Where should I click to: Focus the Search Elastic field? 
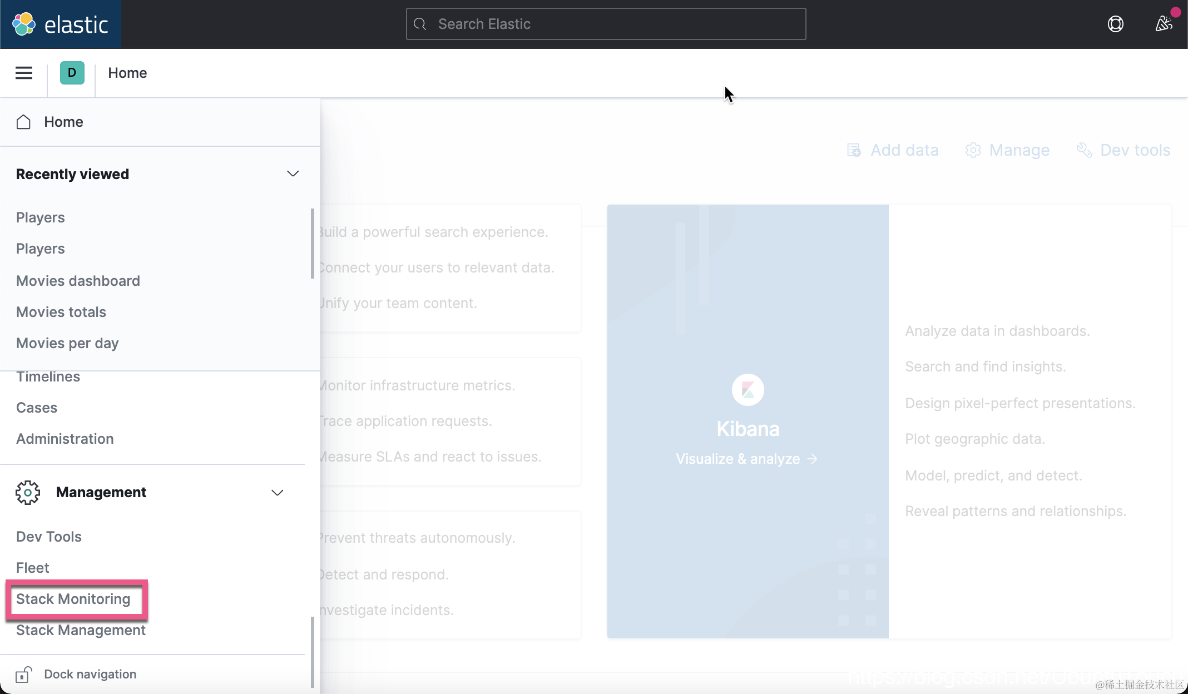pos(606,24)
